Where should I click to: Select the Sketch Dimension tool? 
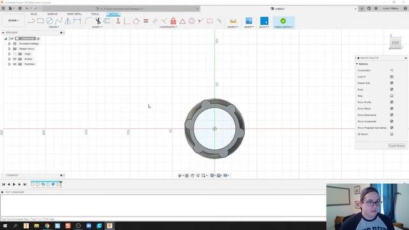[77, 21]
